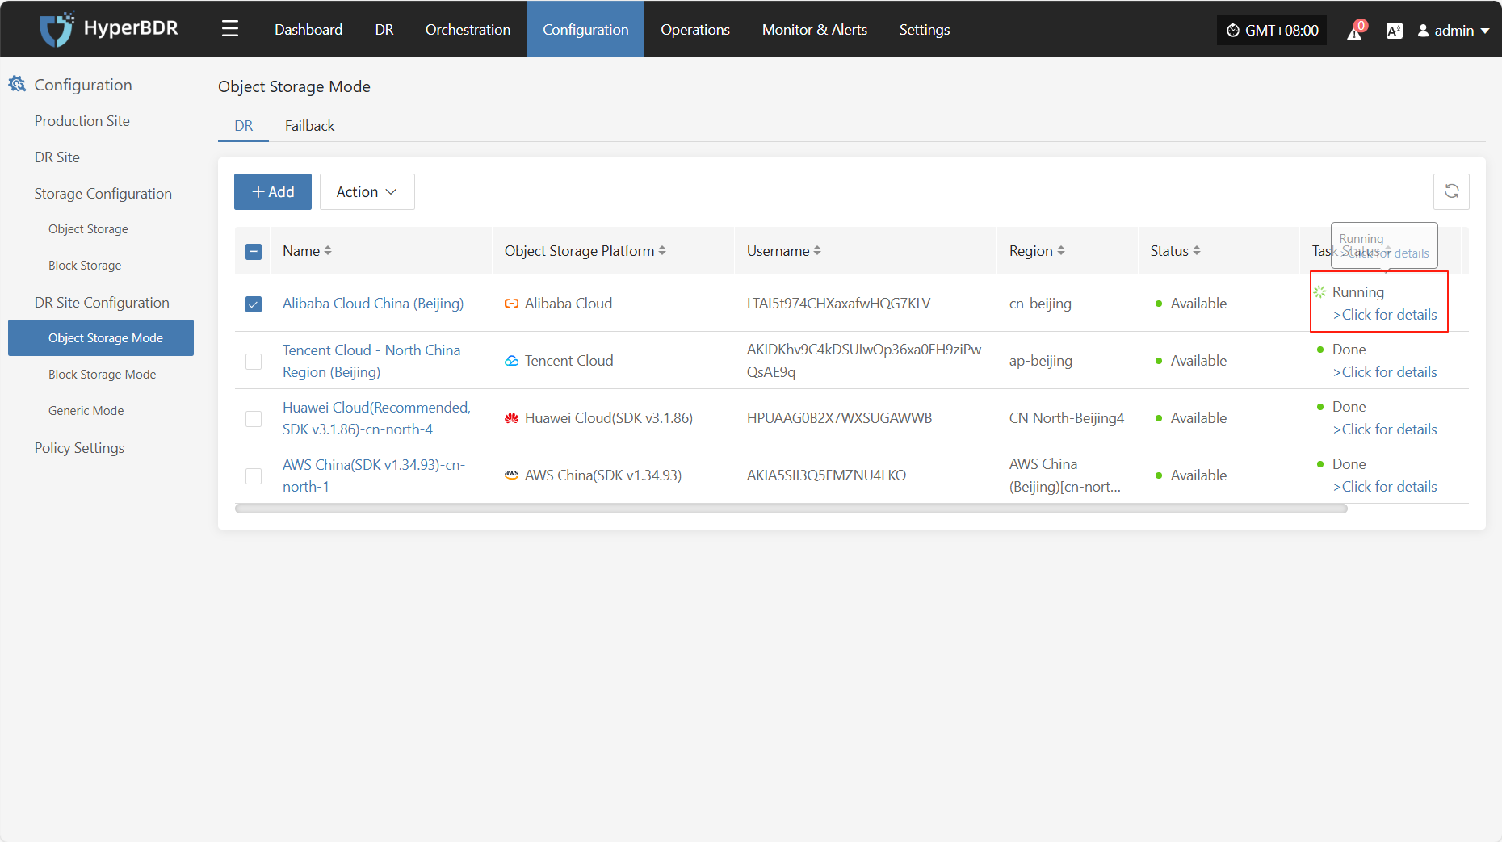Open Alibaba Cloud China (Beijing) link
1502x842 pixels.
point(373,304)
